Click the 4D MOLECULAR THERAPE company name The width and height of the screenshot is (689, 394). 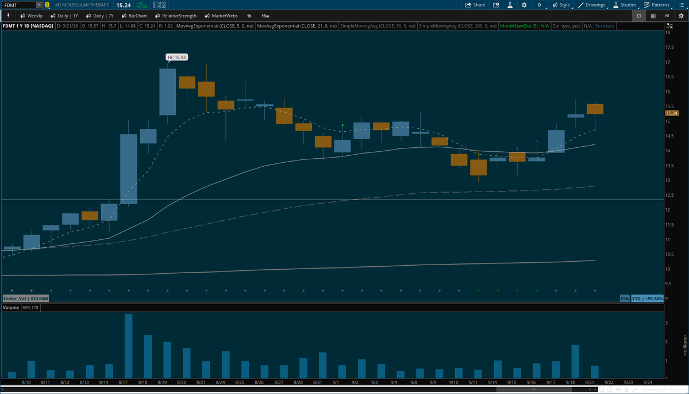click(x=82, y=5)
